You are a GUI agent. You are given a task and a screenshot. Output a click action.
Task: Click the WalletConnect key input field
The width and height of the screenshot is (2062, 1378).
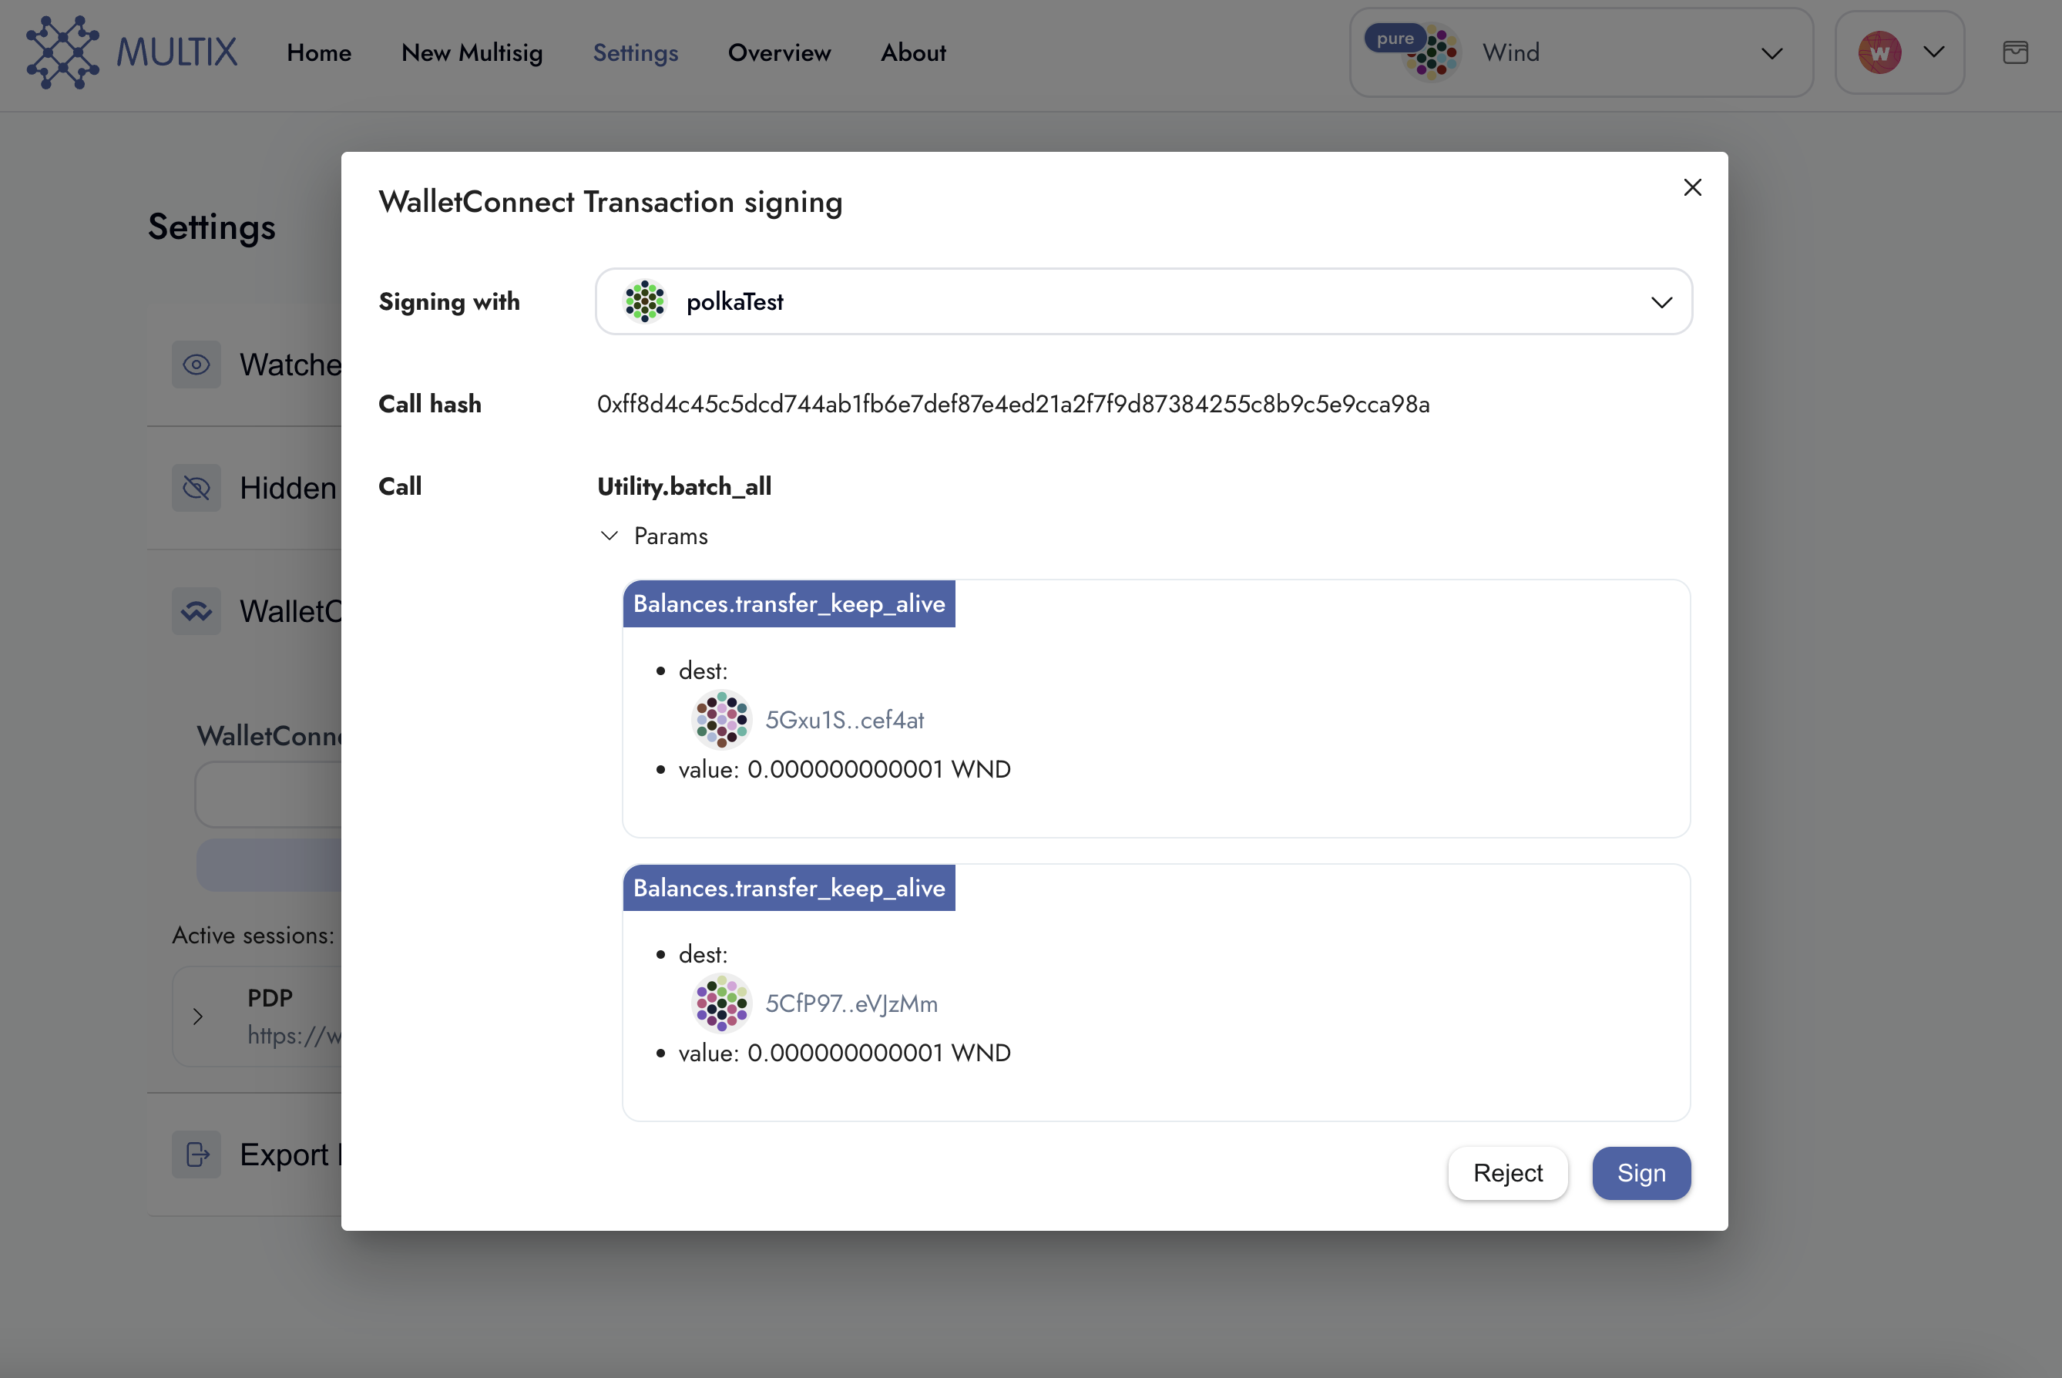click(x=269, y=795)
